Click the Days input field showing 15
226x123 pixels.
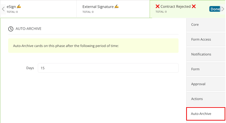[108, 68]
